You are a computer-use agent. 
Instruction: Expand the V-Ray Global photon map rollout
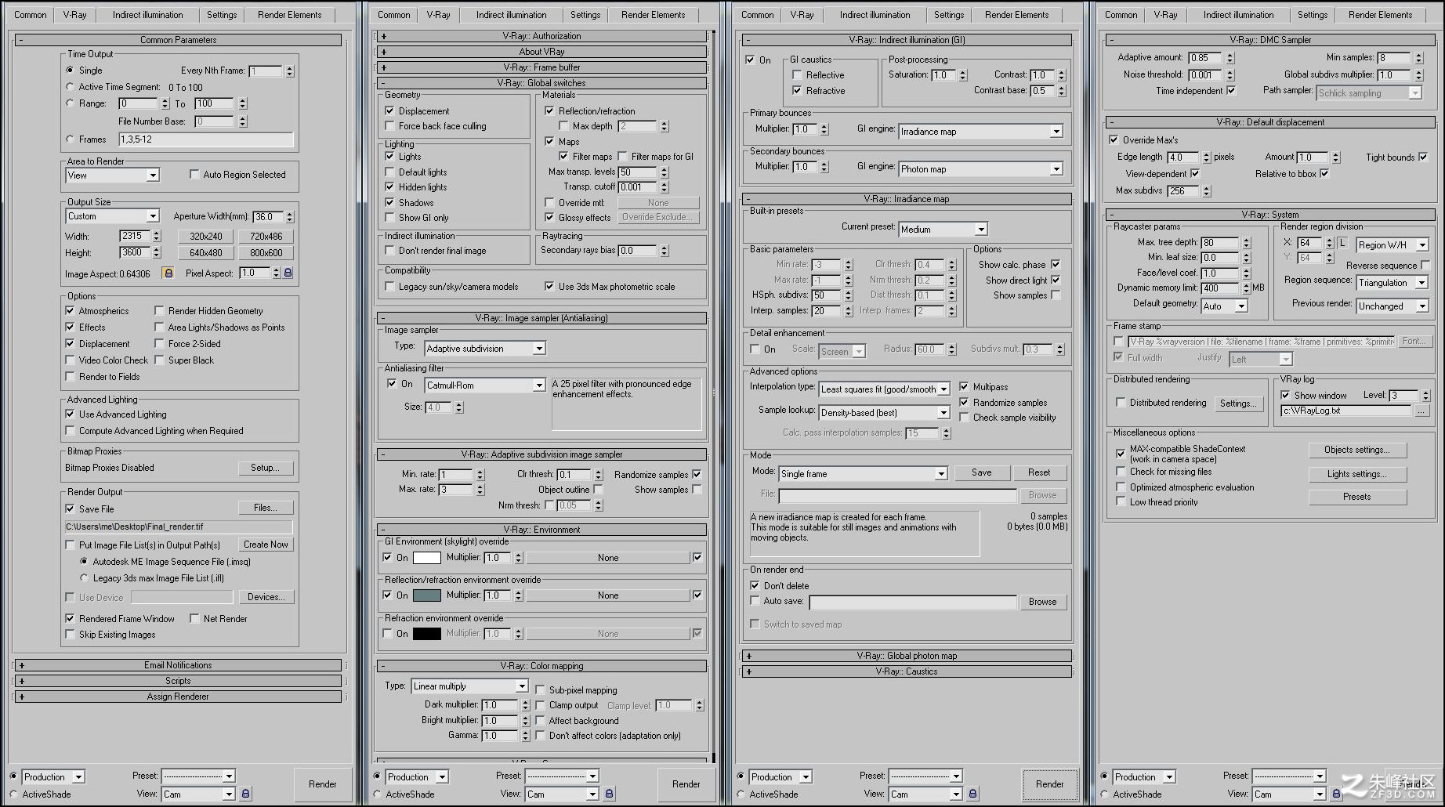tap(907, 656)
